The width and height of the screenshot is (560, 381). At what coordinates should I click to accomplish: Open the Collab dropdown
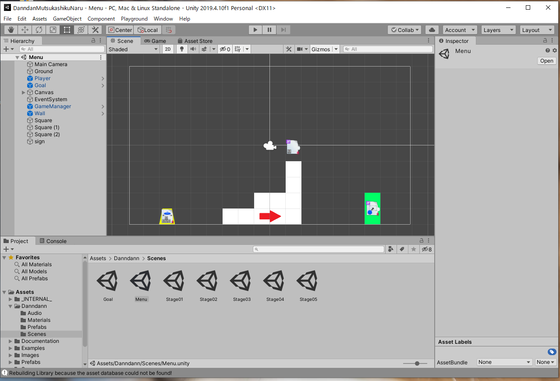tap(404, 30)
